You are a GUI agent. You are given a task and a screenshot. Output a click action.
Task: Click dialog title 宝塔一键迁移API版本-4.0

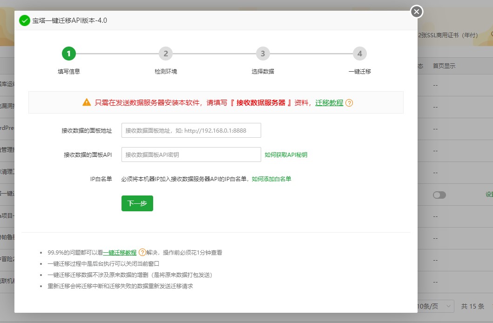pos(69,20)
